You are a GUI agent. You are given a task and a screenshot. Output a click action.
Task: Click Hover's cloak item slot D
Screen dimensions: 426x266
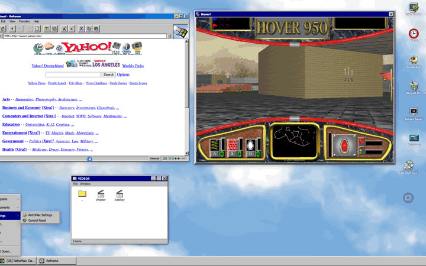253,148
